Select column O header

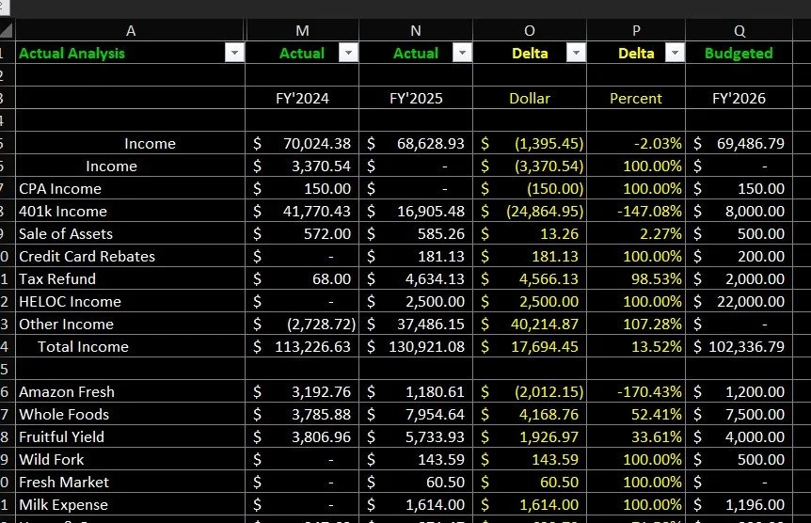point(530,30)
